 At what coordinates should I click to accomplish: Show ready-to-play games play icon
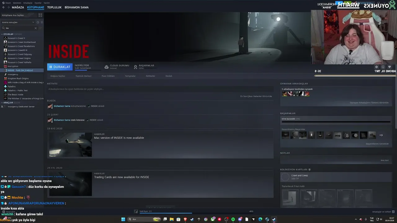click(x=42, y=22)
